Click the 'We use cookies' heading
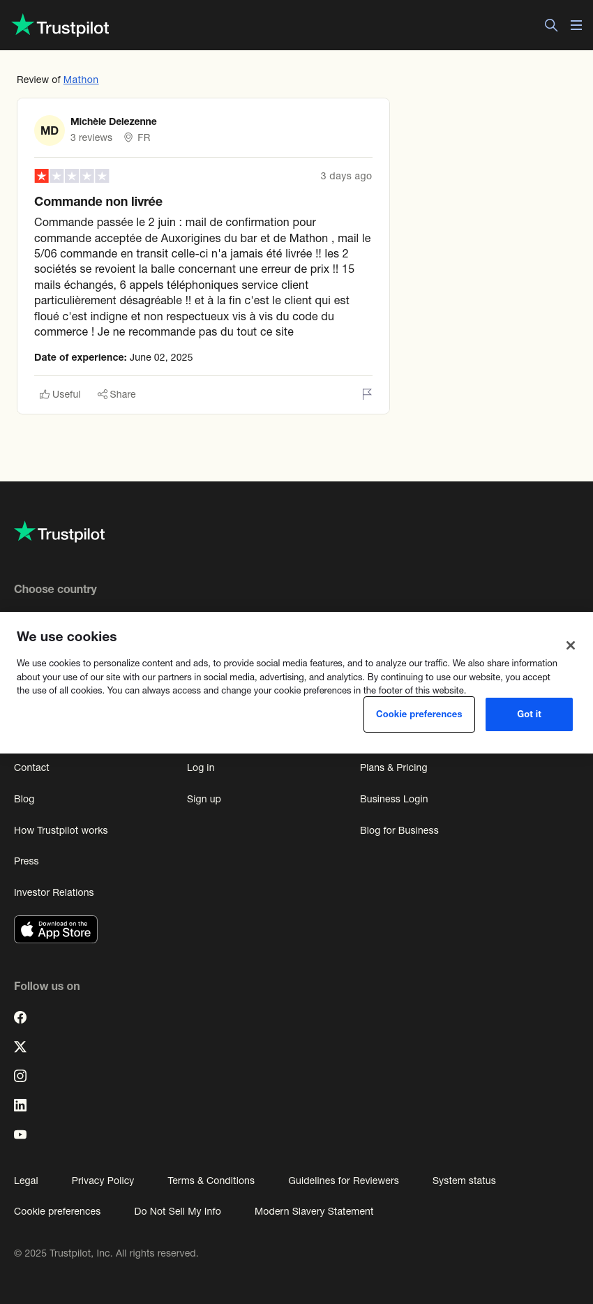This screenshot has height=1304, width=593. click(67, 636)
